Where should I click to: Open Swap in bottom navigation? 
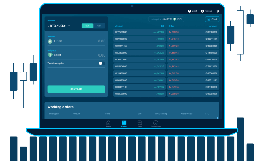pos(140,124)
